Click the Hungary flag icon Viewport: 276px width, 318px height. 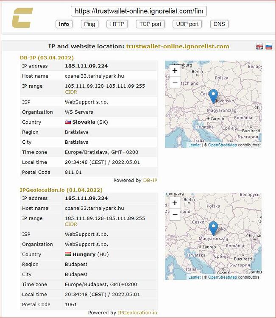click(x=68, y=254)
